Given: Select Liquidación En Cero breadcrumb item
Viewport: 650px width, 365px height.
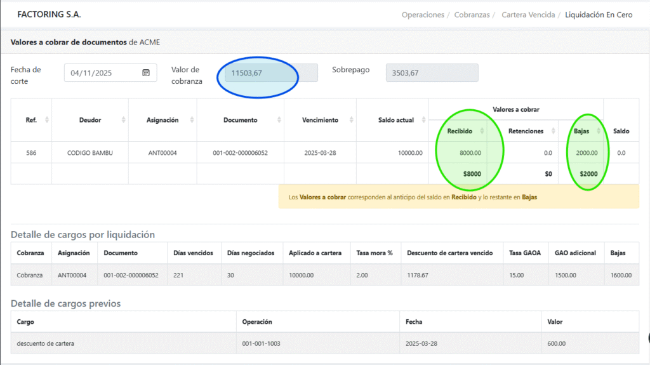Looking at the screenshot, I should tap(599, 15).
